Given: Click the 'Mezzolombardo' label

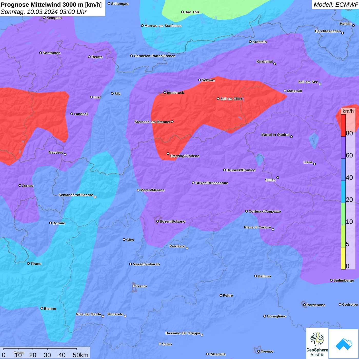Looking at the screenshot, I should pos(146,264).
